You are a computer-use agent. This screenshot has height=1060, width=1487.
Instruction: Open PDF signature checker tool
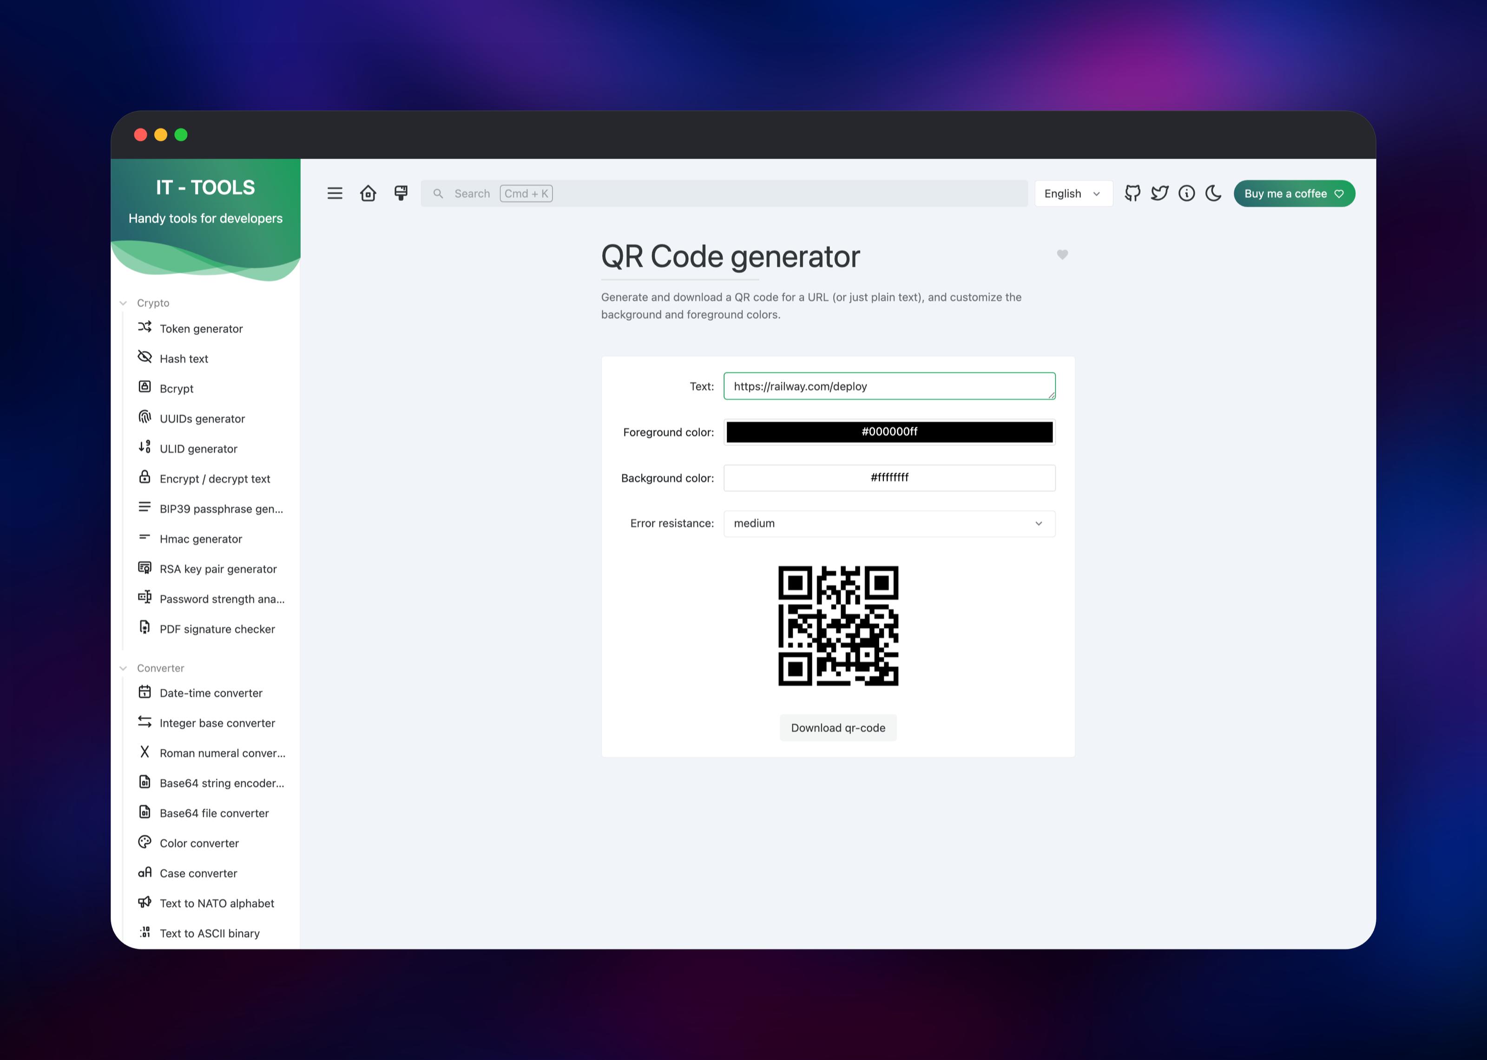tap(217, 629)
